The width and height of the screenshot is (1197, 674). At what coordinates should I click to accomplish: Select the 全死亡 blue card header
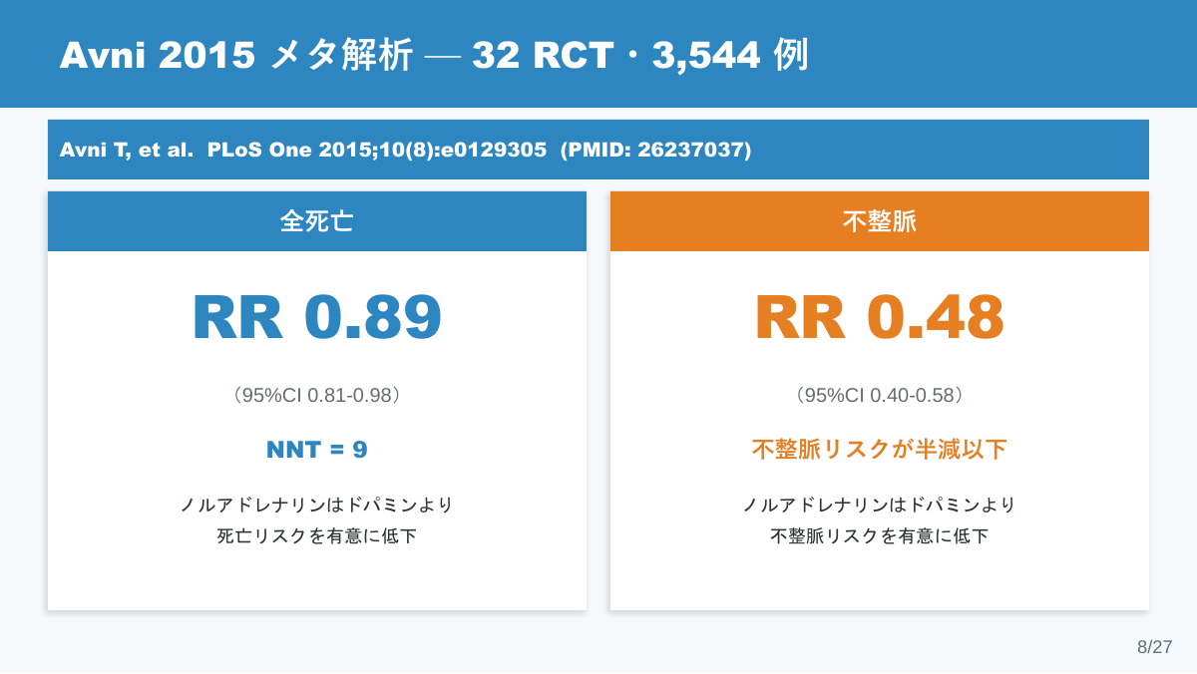click(317, 221)
